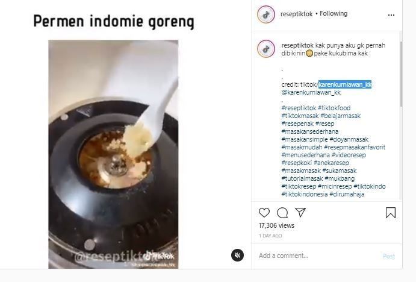Open the reseptiktok username in header
416x282 pixels.
296,14
